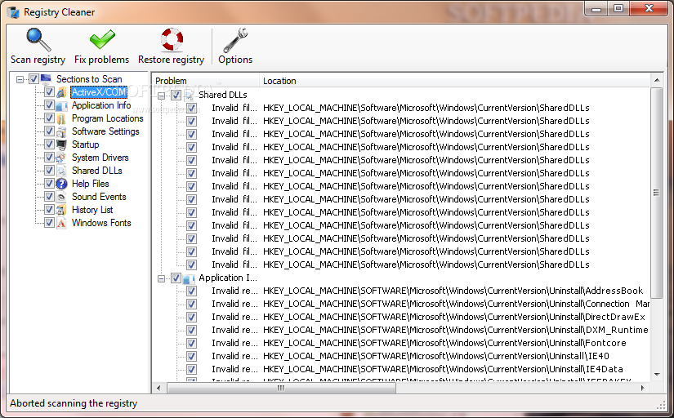This screenshot has height=418, width=674.
Task: Click the Application I... group icon in results
Action: coord(190,278)
